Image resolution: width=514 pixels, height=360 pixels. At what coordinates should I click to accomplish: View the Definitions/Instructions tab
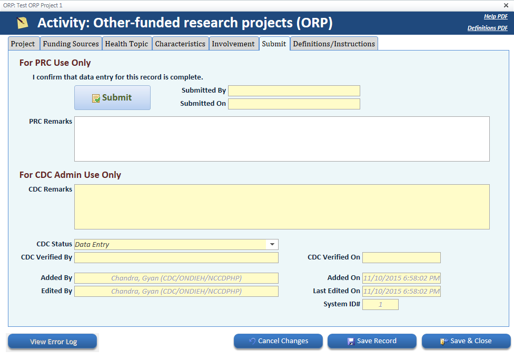[334, 44]
